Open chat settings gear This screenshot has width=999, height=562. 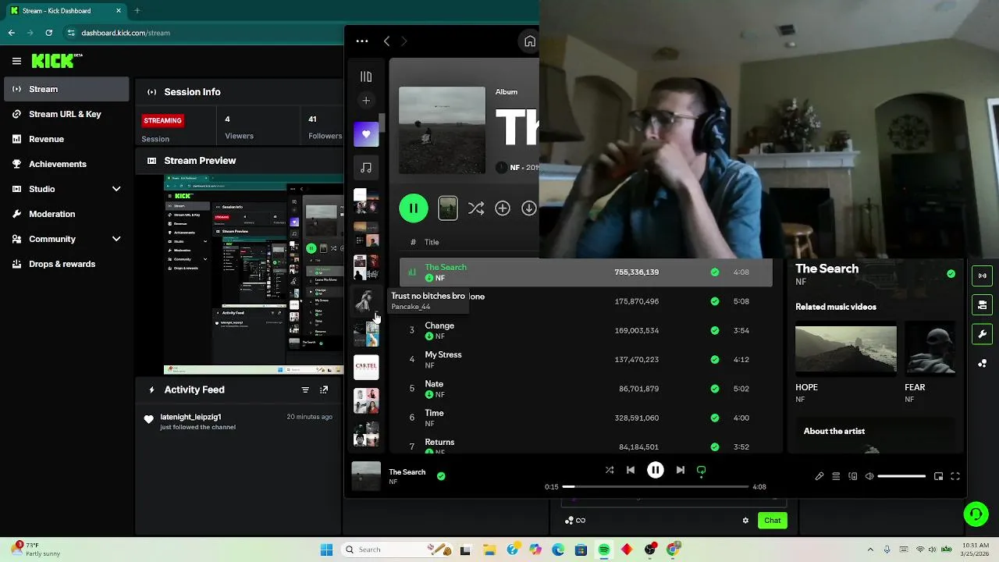pos(745,521)
